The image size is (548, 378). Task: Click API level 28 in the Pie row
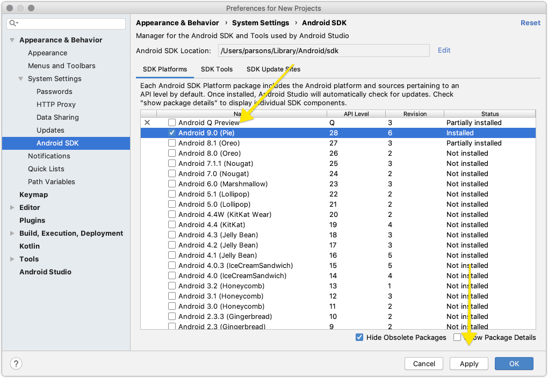click(x=334, y=133)
